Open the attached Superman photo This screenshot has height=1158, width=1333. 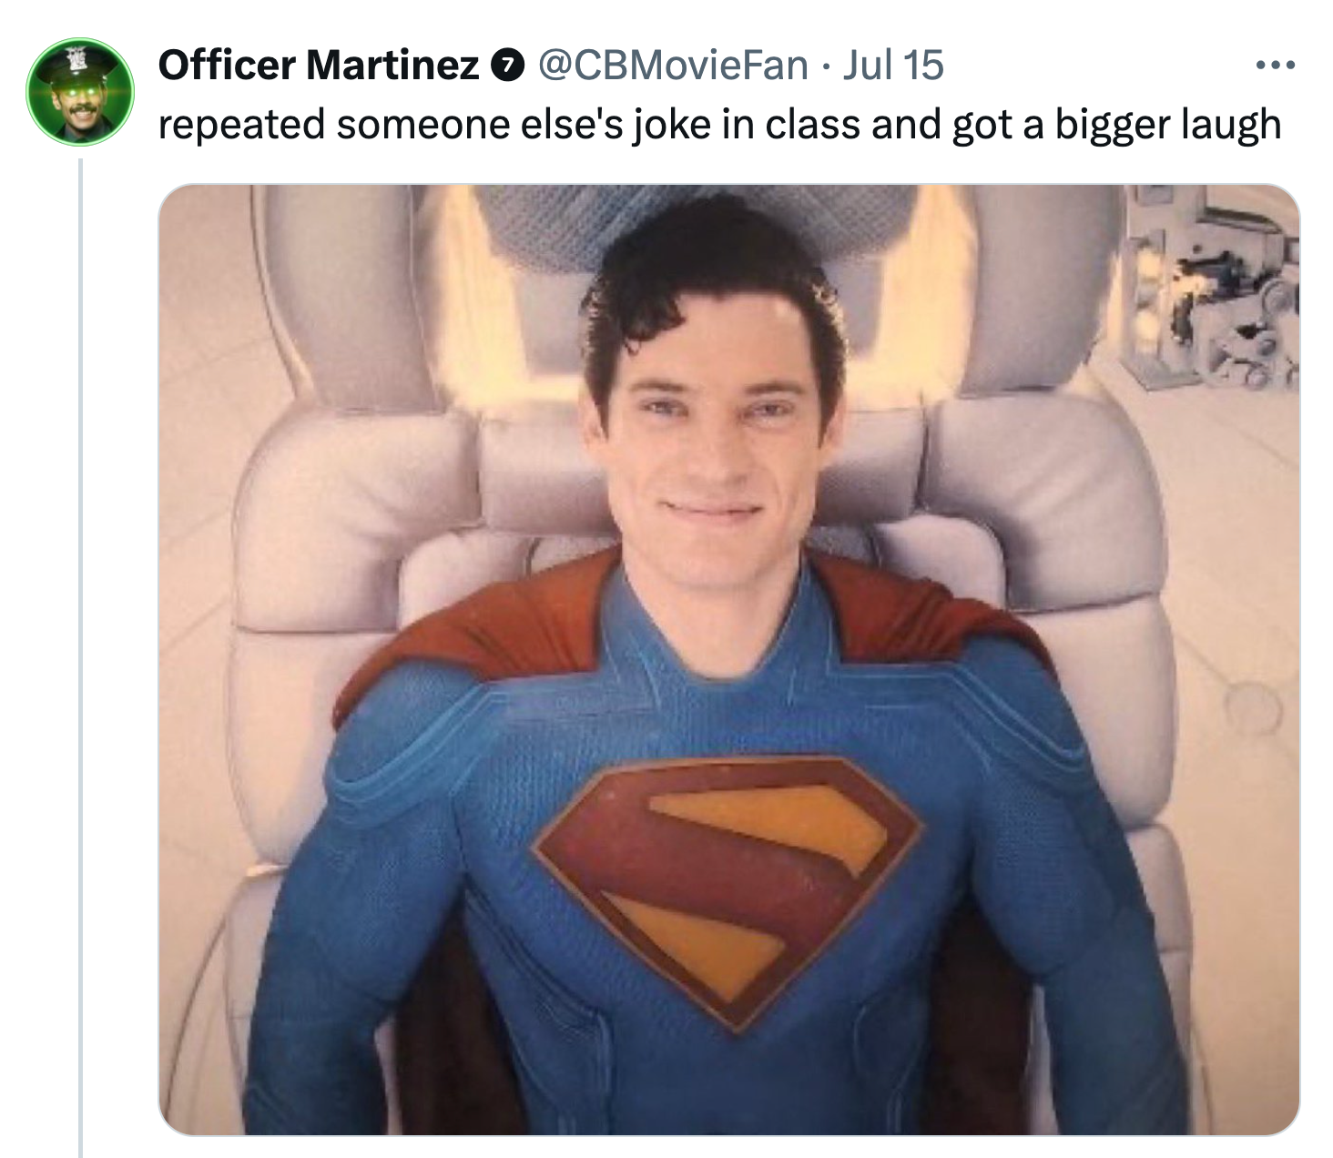pos(729,660)
